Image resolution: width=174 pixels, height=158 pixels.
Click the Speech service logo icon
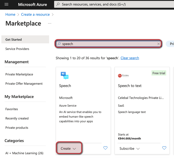click(x=64, y=75)
